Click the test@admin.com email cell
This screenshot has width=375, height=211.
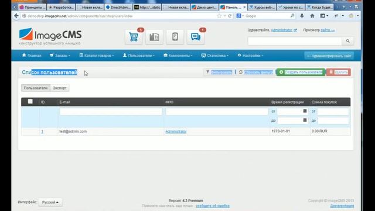(x=73, y=131)
